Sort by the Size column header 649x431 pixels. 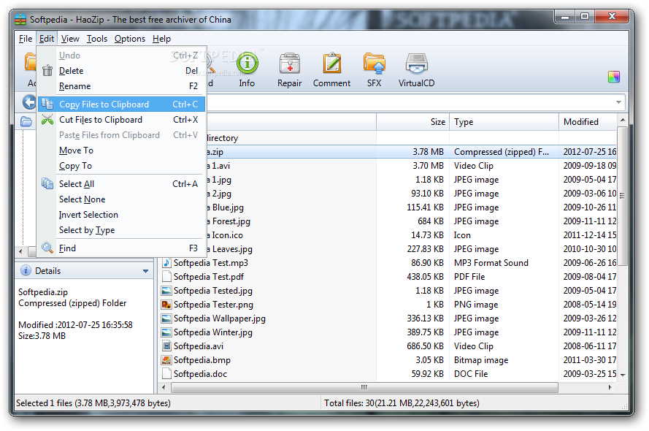click(x=412, y=122)
